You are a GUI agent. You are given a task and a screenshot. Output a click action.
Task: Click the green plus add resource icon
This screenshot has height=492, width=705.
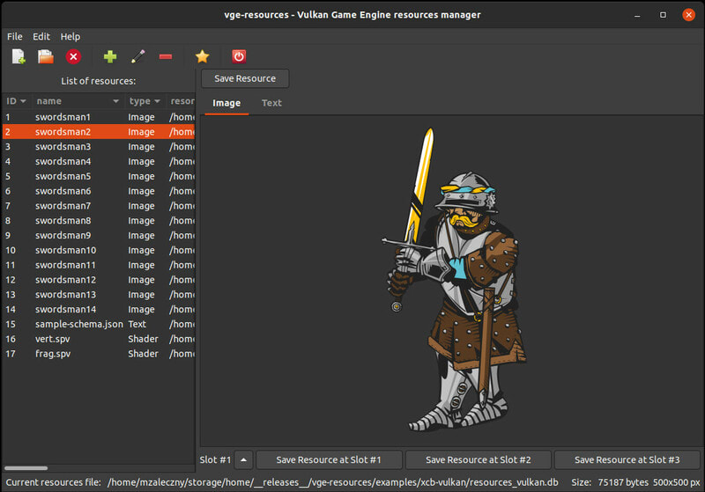[x=110, y=56]
